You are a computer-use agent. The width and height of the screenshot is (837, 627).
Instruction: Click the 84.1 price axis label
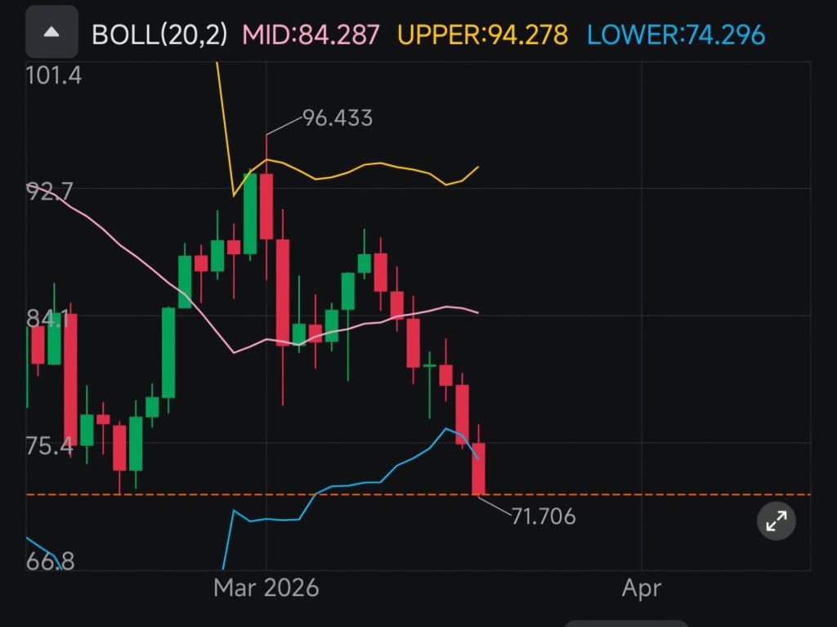tap(47, 319)
